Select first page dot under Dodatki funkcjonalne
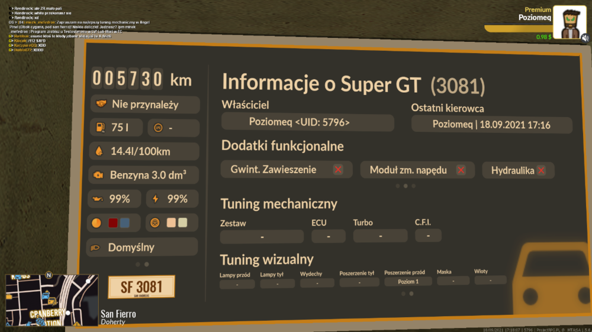 398,185
